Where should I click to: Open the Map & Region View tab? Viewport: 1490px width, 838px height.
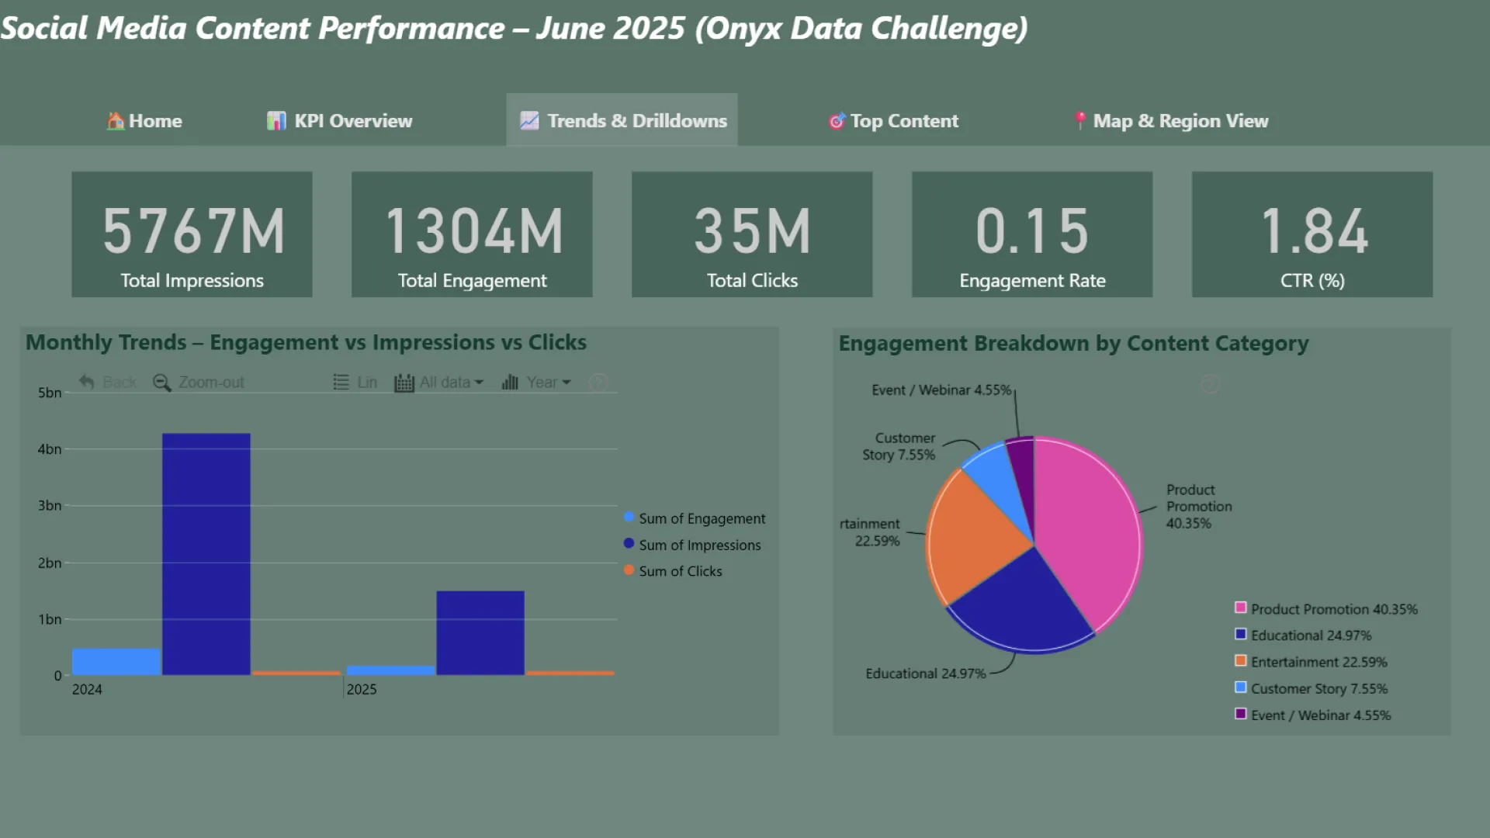tap(1170, 121)
